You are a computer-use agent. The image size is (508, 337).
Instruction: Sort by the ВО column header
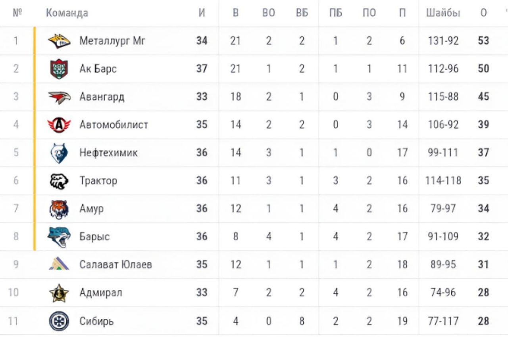269,13
